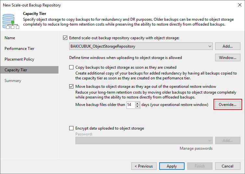
Task: Decrease the days value with down arrow
Action: [x=137, y=106]
